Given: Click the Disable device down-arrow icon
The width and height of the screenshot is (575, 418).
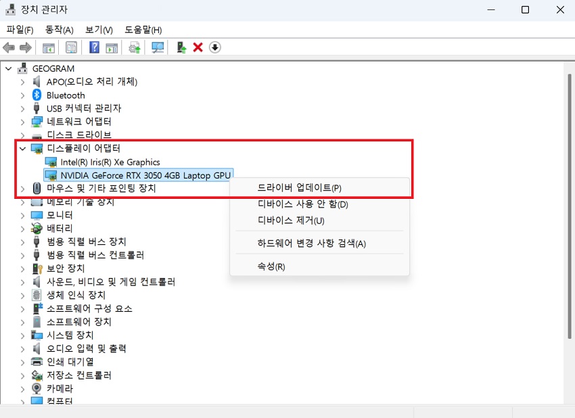Looking at the screenshot, I should [x=215, y=47].
